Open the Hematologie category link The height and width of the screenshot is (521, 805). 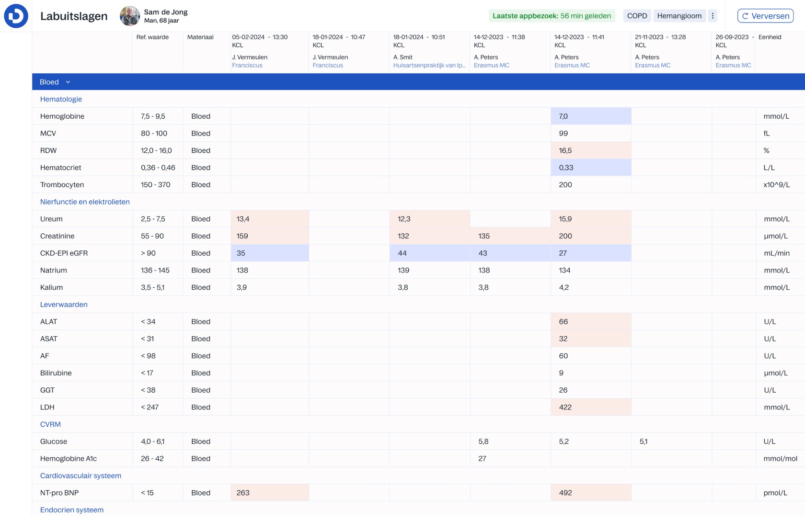coord(61,99)
